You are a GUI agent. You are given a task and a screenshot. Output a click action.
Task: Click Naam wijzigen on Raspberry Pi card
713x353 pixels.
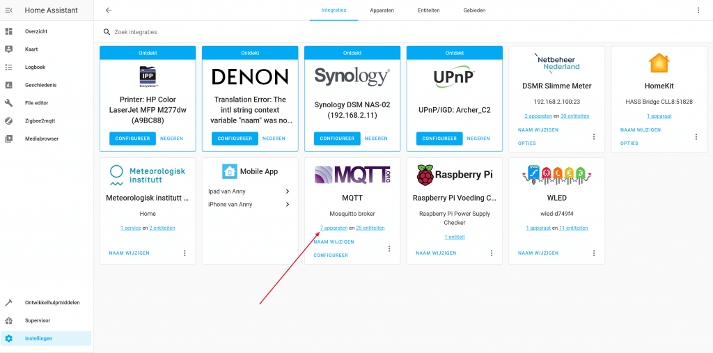[436, 253]
